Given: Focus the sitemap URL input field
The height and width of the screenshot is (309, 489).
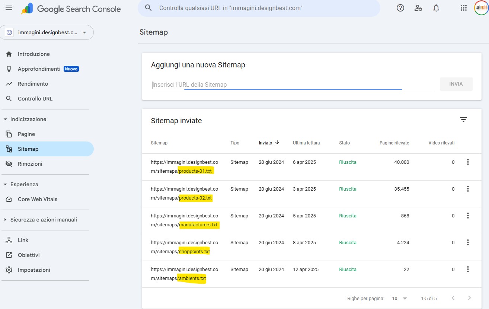Looking at the screenshot, I should click(x=293, y=85).
